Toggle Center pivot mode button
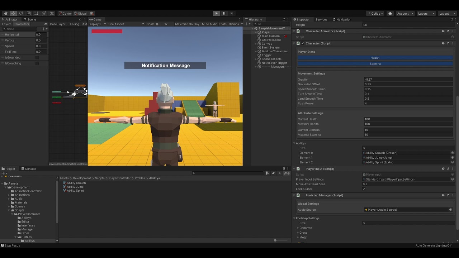 pos(65,13)
